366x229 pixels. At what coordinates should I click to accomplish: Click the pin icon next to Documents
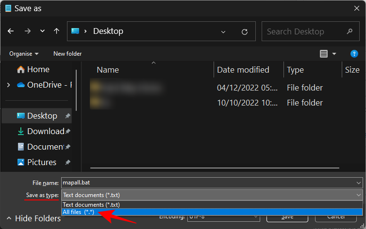(67, 147)
